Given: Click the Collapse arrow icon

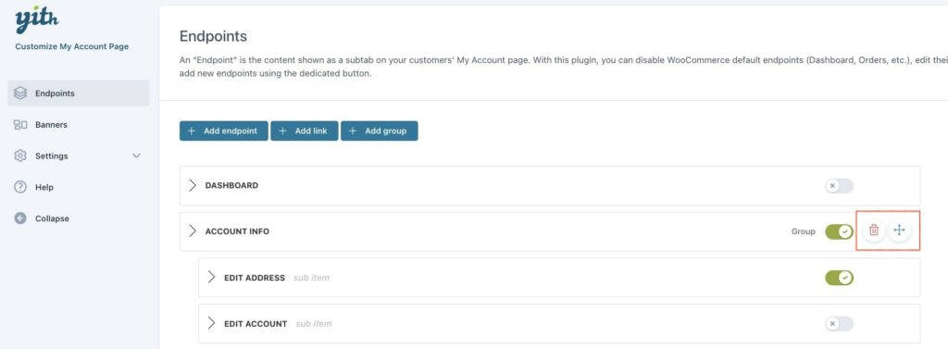Looking at the screenshot, I should (20, 218).
